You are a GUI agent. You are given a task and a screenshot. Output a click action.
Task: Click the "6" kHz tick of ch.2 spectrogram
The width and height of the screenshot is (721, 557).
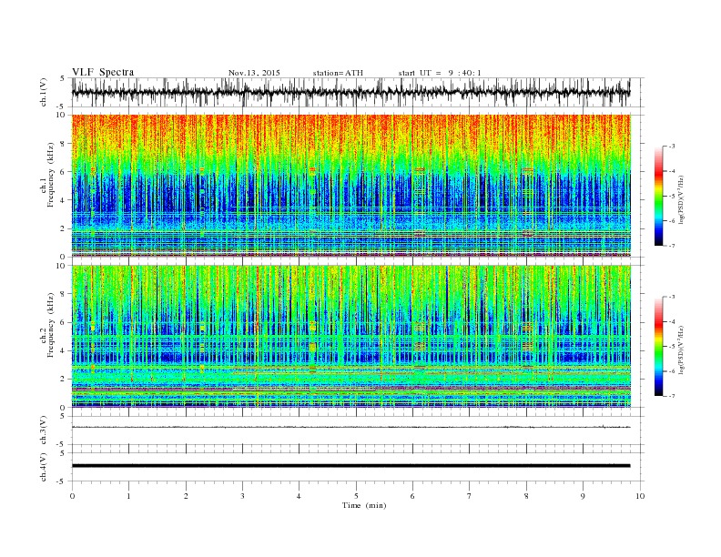click(x=64, y=322)
